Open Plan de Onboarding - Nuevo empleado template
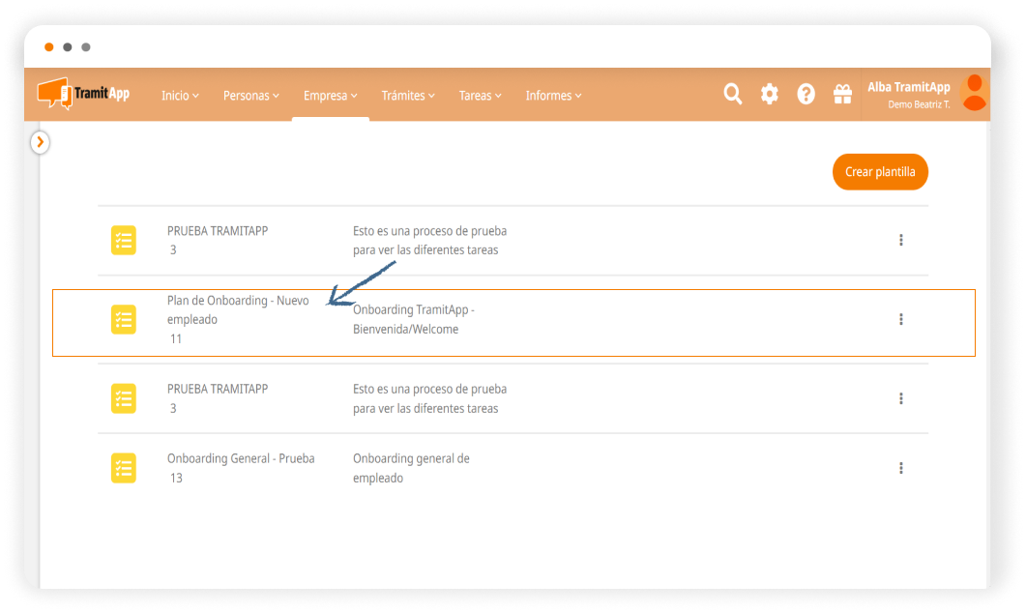This screenshot has width=1026, height=613. pos(238,309)
